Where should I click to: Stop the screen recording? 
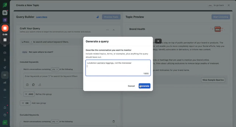[x=5, y=28]
